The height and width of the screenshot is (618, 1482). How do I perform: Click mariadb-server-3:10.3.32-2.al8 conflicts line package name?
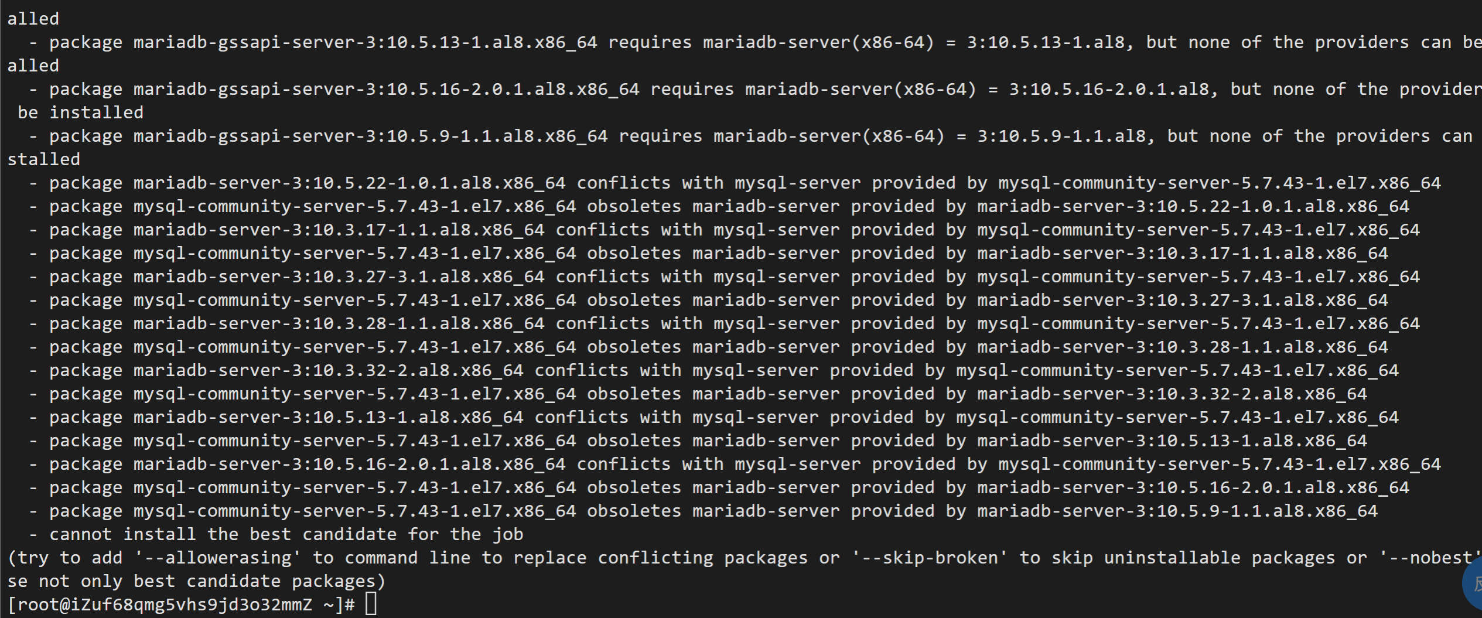(x=329, y=370)
